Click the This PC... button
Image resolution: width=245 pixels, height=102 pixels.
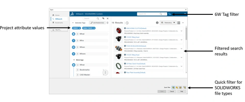[59, 30]
